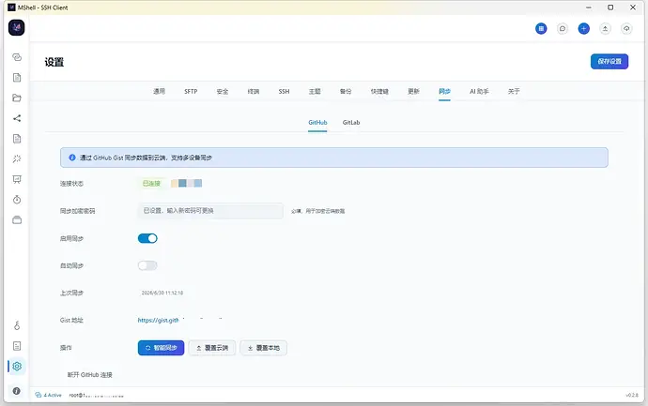Focus the 同步加密密码 password field

[x=210, y=211]
